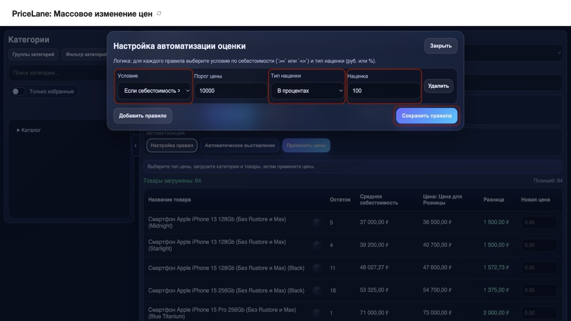Click edit icon for iPhone 13 Midnight row
Image resolution: width=571 pixels, height=321 pixels.
coord(317,222)
